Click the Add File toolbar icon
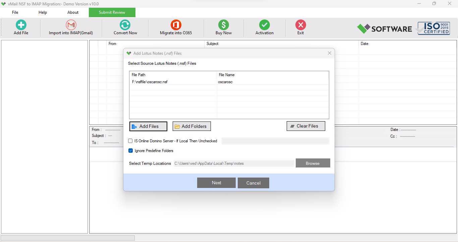Screen dimensions: 458x242 click(21, 25)
